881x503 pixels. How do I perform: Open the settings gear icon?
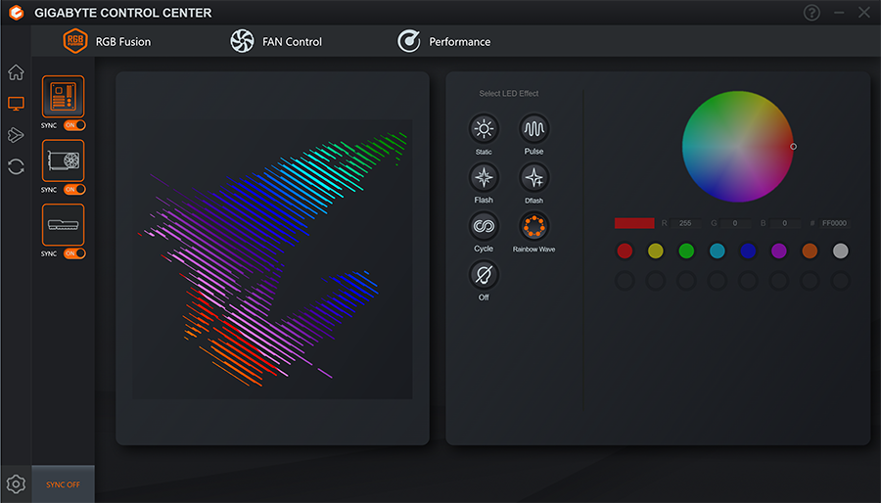pyautogui.click(x=16, y=483)
